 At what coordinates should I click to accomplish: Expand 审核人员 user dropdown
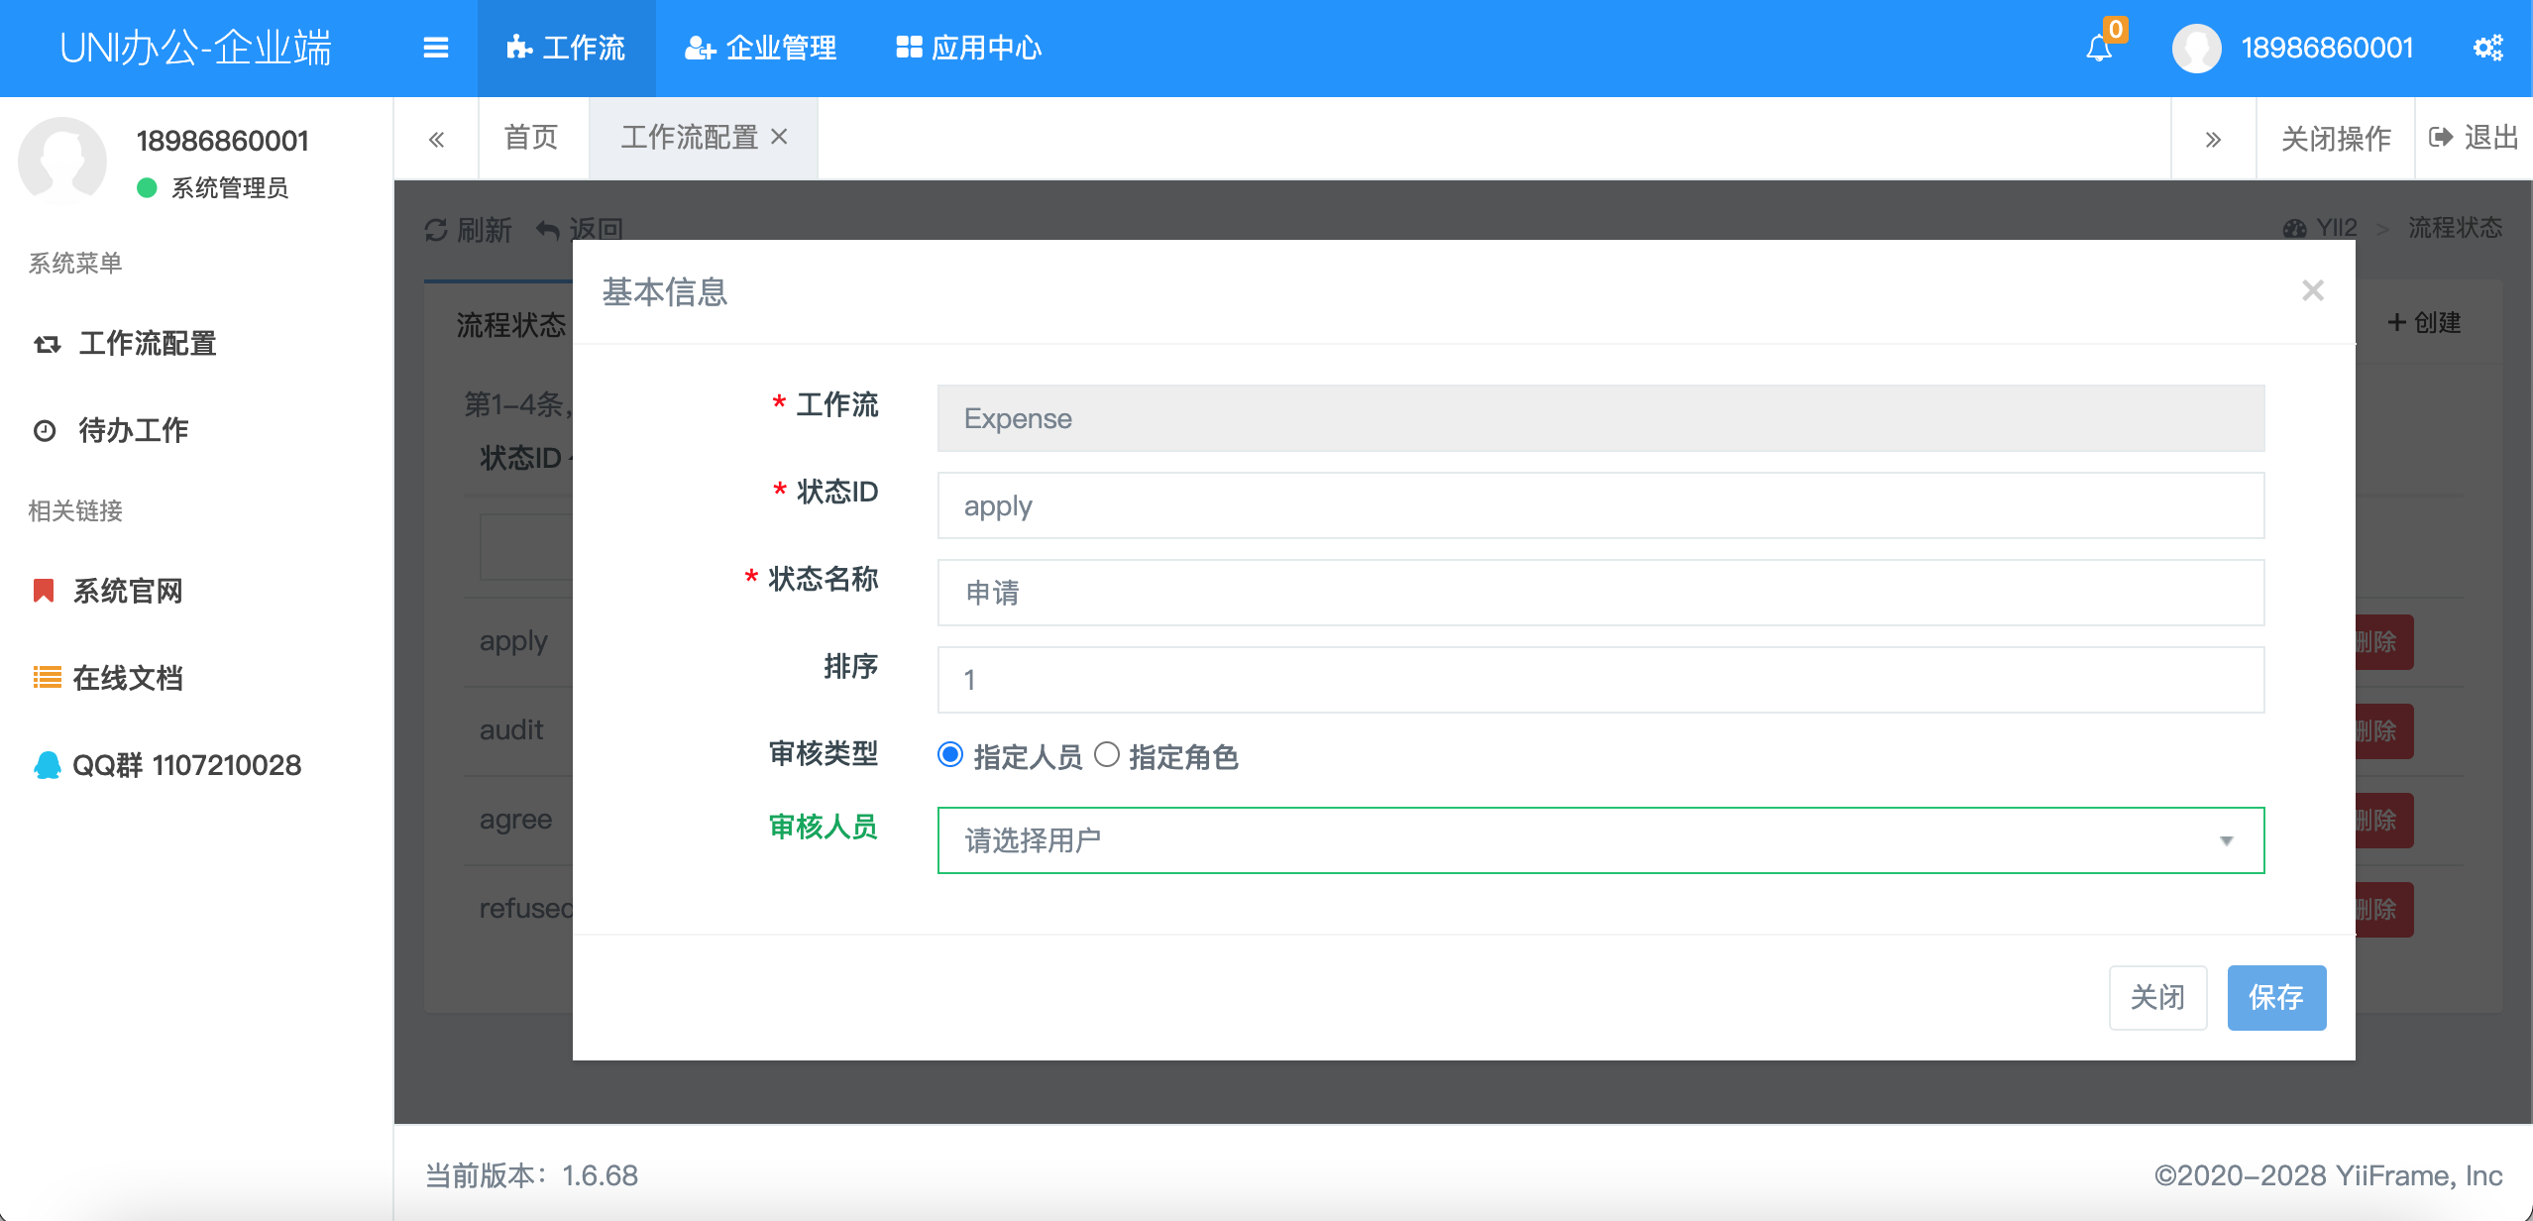2230,839
